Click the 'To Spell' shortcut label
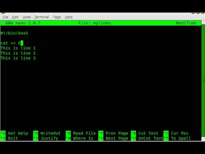205x154 pixels. (x=181, y=138)
